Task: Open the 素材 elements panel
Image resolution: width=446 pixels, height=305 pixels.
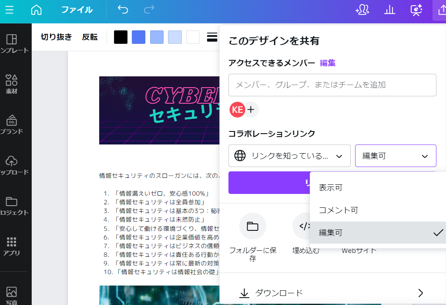Action: [11, 84]
